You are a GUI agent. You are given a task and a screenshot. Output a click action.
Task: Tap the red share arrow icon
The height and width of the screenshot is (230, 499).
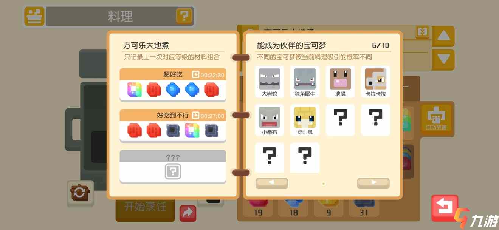188,214
